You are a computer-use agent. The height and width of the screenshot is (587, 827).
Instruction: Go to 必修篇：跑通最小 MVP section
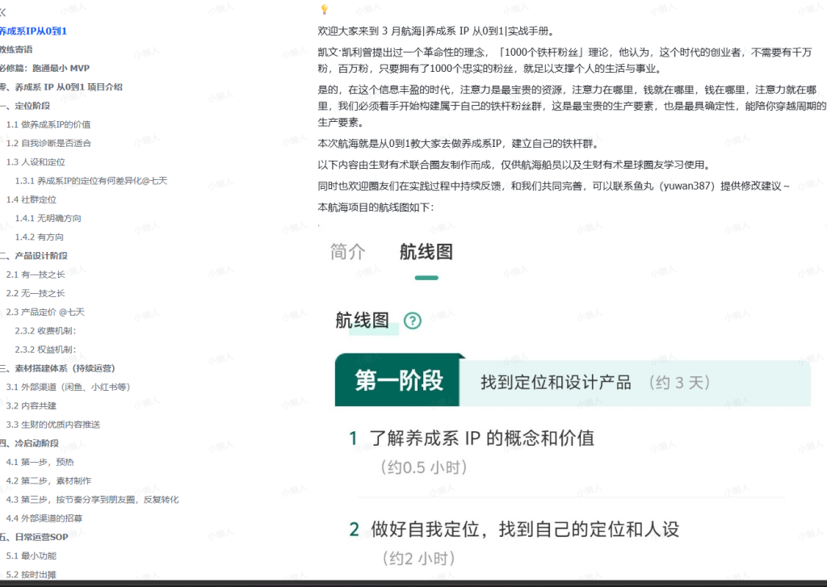45,69
